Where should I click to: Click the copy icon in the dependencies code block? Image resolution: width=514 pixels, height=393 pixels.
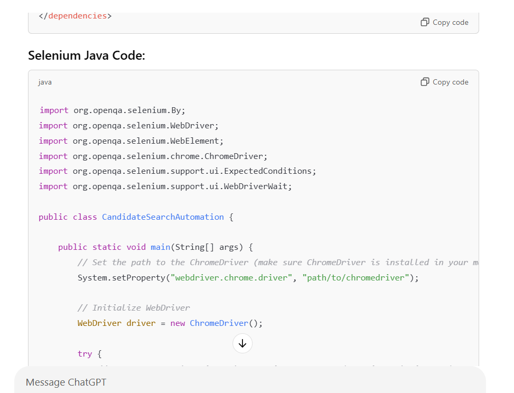(x=425, y=22)
